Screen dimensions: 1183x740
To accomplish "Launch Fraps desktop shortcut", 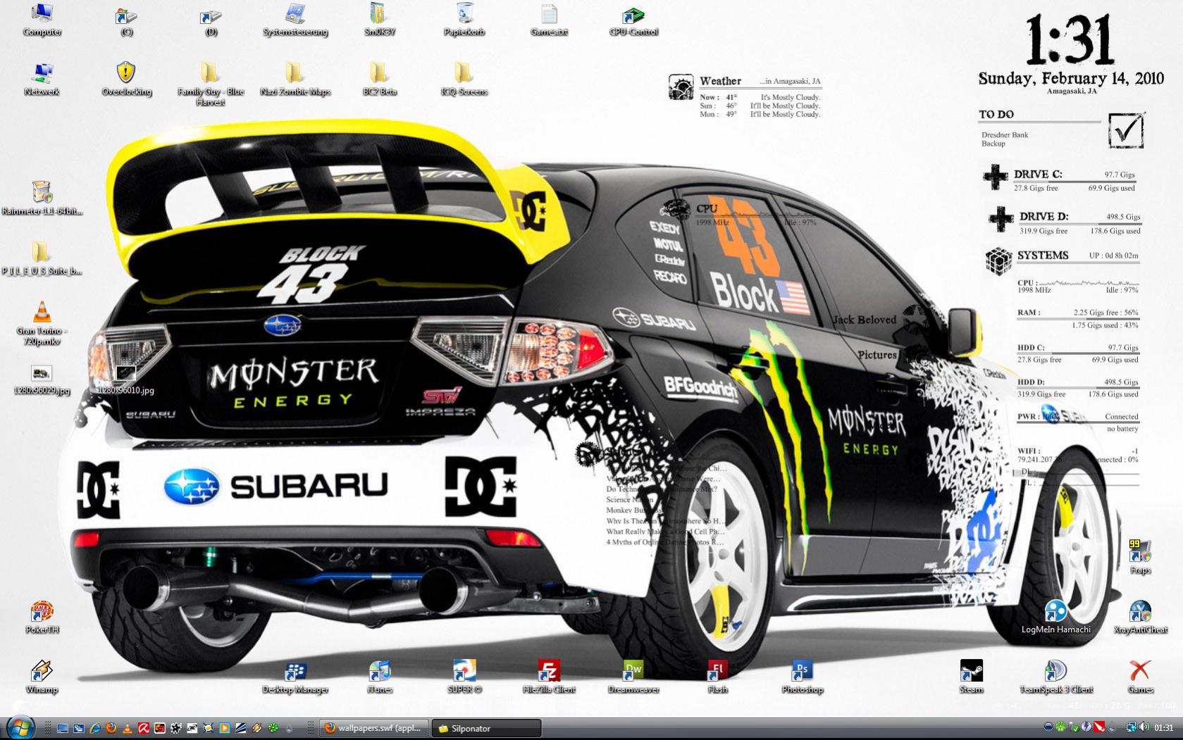I will [x=1140, y=558].
